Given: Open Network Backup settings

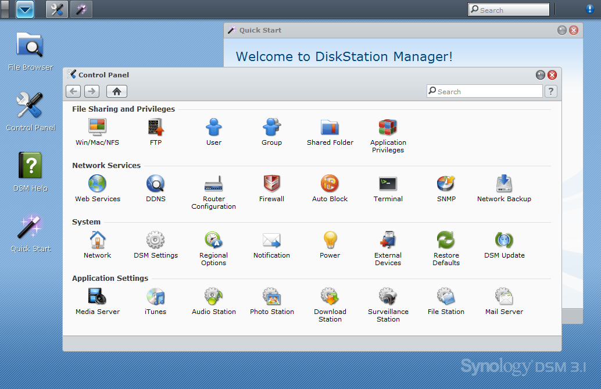Looking at the screenshot, I should 504,188.
